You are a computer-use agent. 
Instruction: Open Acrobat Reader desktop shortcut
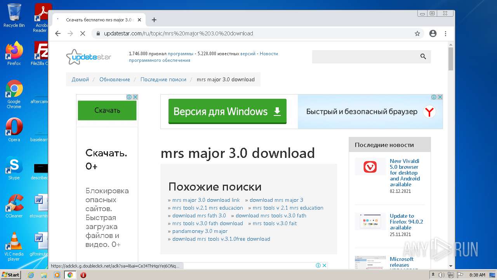(x=40, y=18)
